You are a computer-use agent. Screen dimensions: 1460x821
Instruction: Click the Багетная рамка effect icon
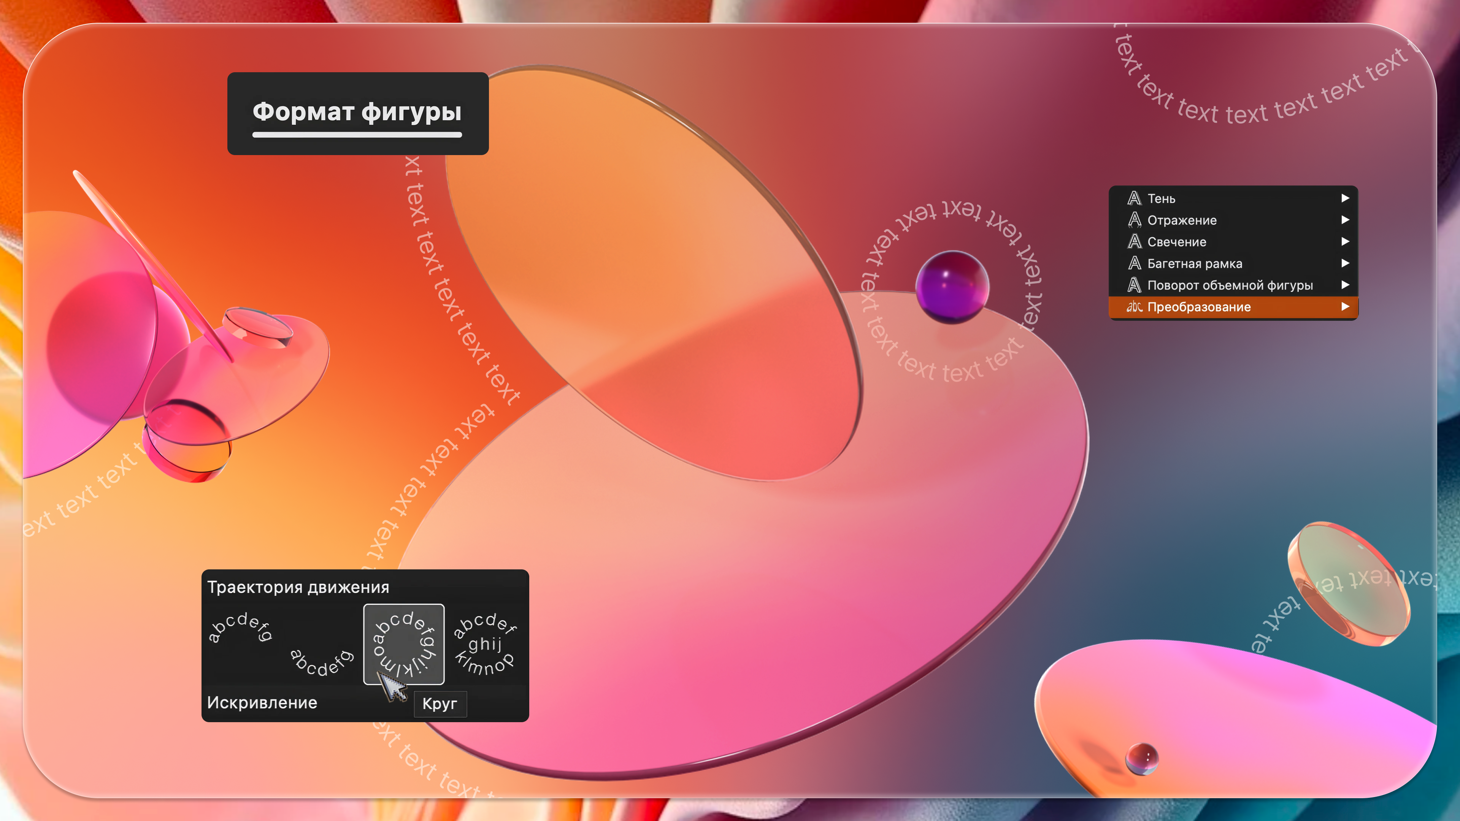tap(1134, 263)
